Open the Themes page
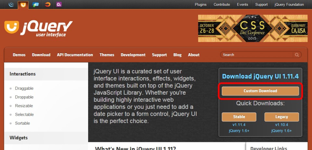This screenshot has height=150, width=312. [107, 55]
